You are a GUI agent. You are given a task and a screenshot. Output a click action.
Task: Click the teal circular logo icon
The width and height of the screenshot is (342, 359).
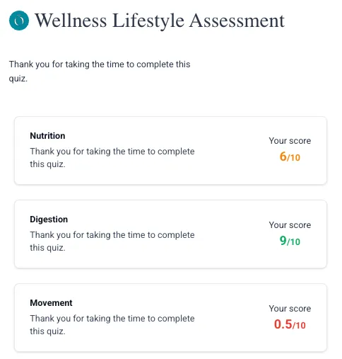pos(19,21)
